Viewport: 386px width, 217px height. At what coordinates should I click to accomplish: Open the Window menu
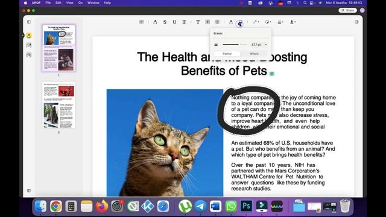coord(93,2)
